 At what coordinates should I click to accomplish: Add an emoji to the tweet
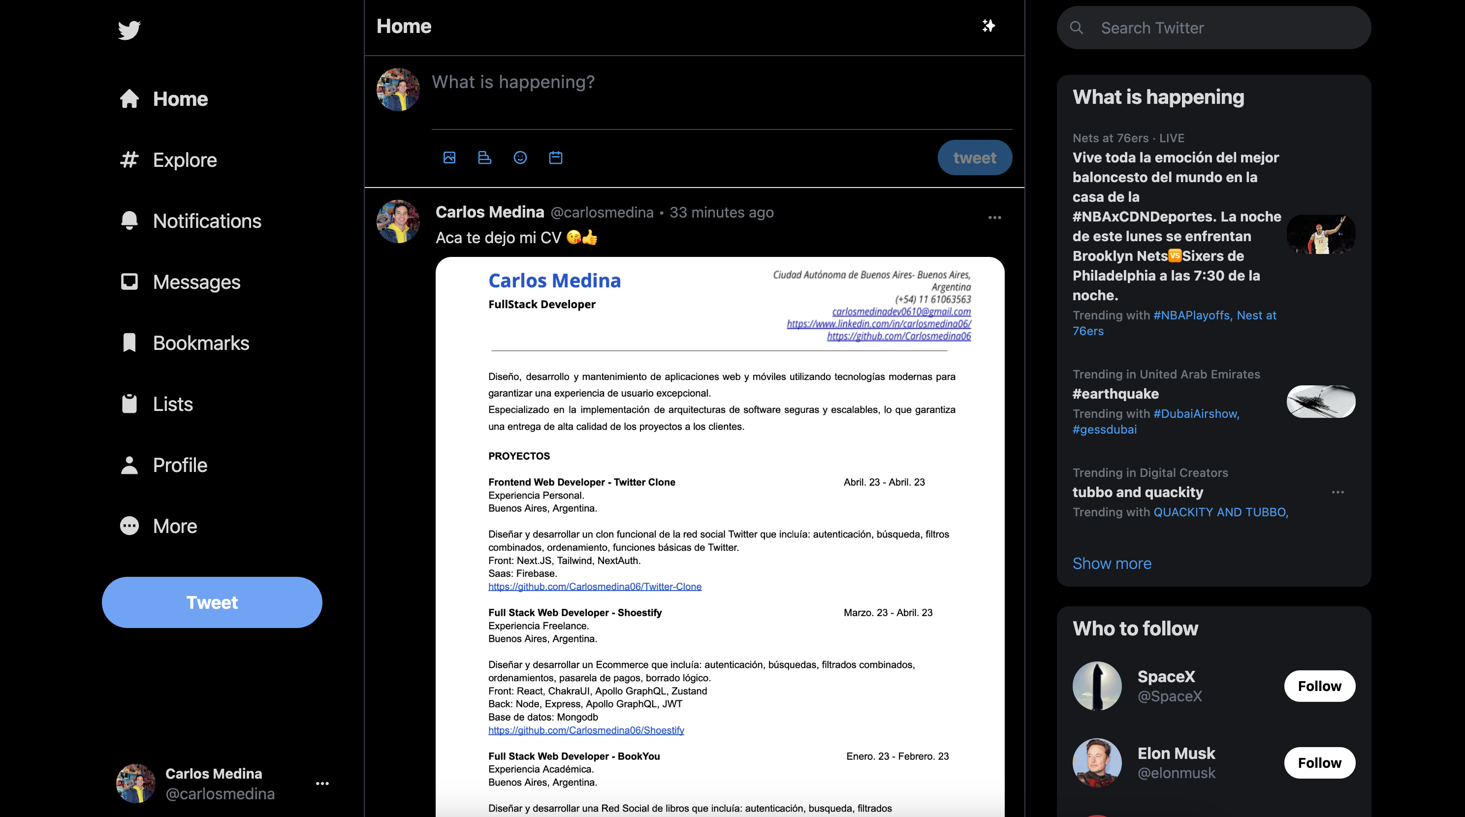520,157
